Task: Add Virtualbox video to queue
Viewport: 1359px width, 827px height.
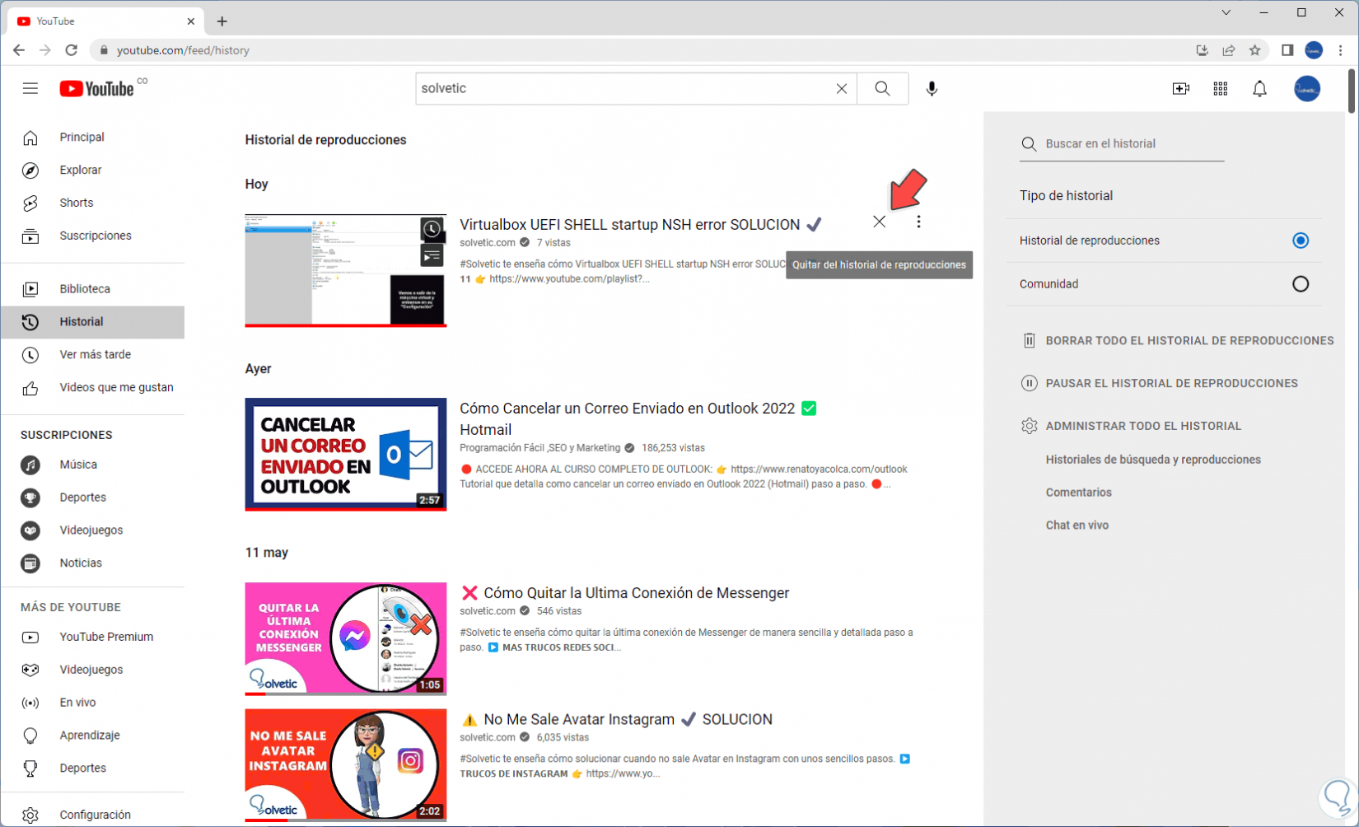Action: [432, 256]
